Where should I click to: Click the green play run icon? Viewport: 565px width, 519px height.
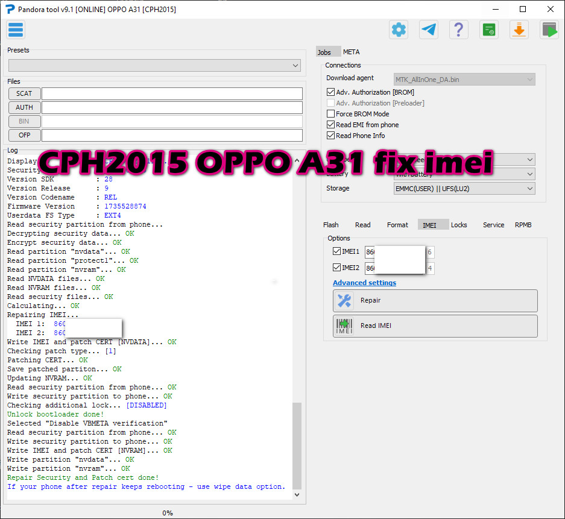coord(549,30)
